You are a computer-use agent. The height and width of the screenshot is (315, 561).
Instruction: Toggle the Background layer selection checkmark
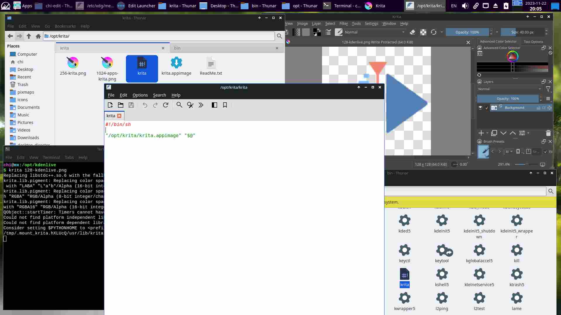[487, 108]
